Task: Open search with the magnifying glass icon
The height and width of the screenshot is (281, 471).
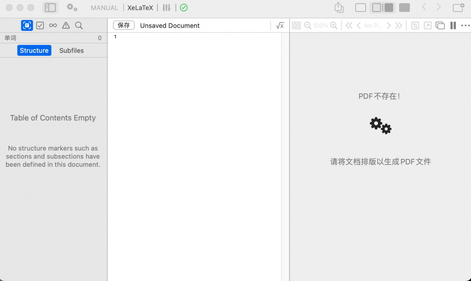Action: pos(79,25)
